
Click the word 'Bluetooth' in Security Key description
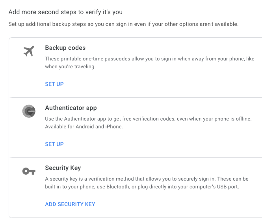pos(118,187)
